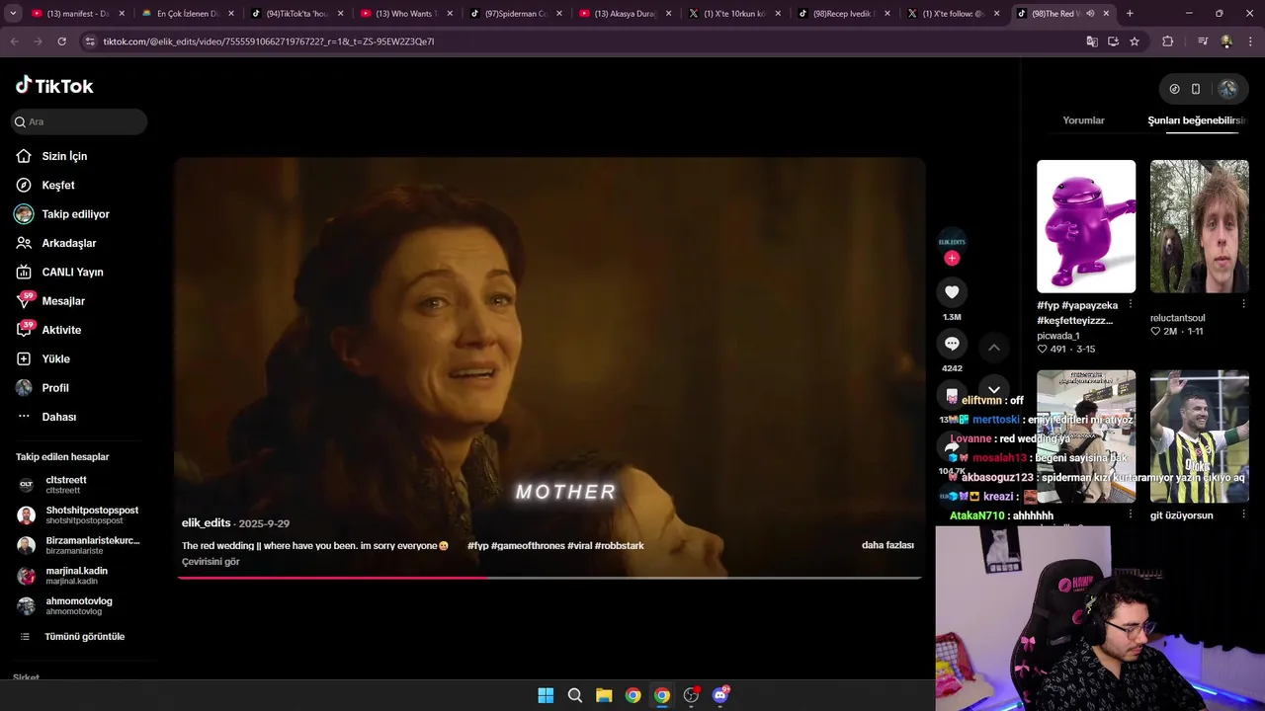Go to the TikTok logo home

(x=54, y=86)
